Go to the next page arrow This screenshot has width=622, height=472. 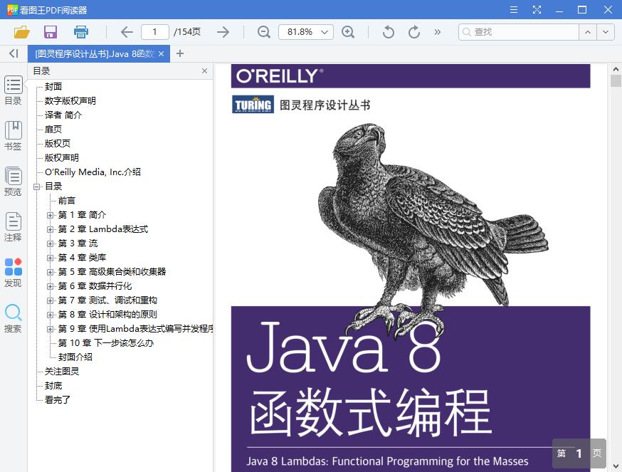pyautogui.click(x=223, y=32)
